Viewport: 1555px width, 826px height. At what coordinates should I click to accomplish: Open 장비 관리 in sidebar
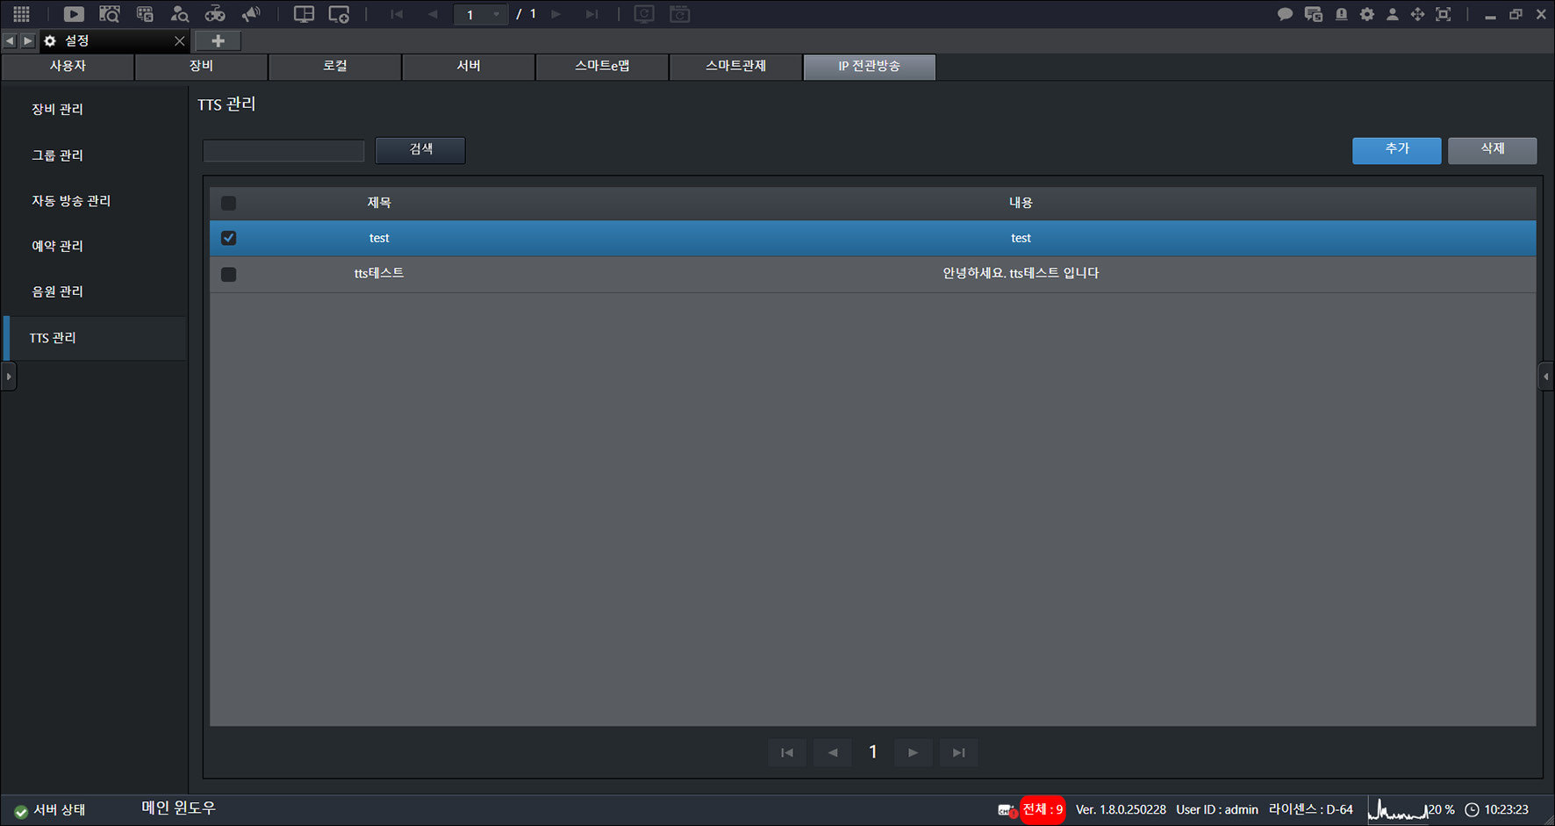tap(57, 110)
